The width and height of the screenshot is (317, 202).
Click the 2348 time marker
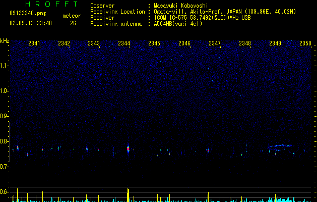coord(245,43)
